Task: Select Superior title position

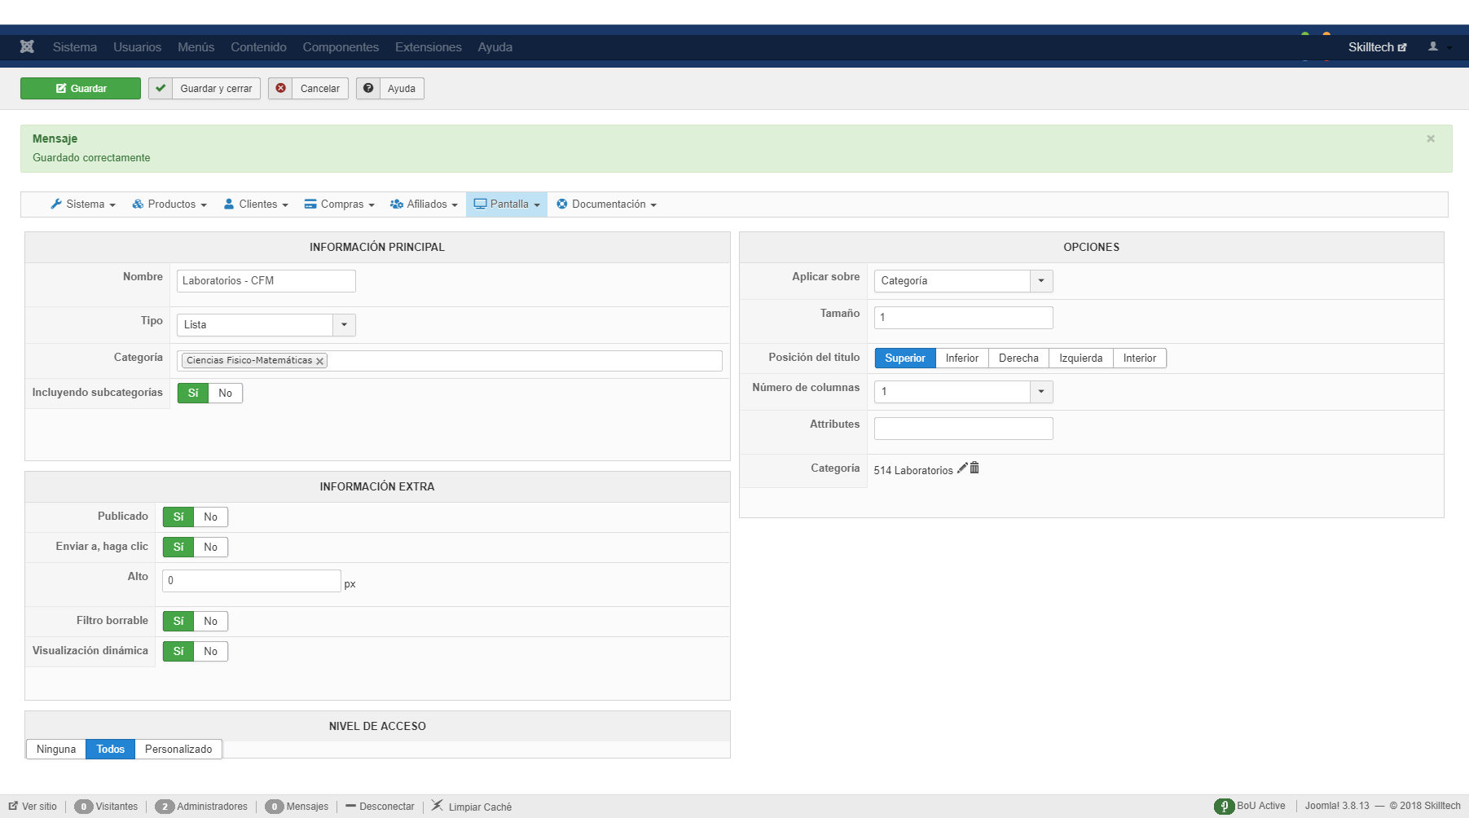Action: [905, 358]
